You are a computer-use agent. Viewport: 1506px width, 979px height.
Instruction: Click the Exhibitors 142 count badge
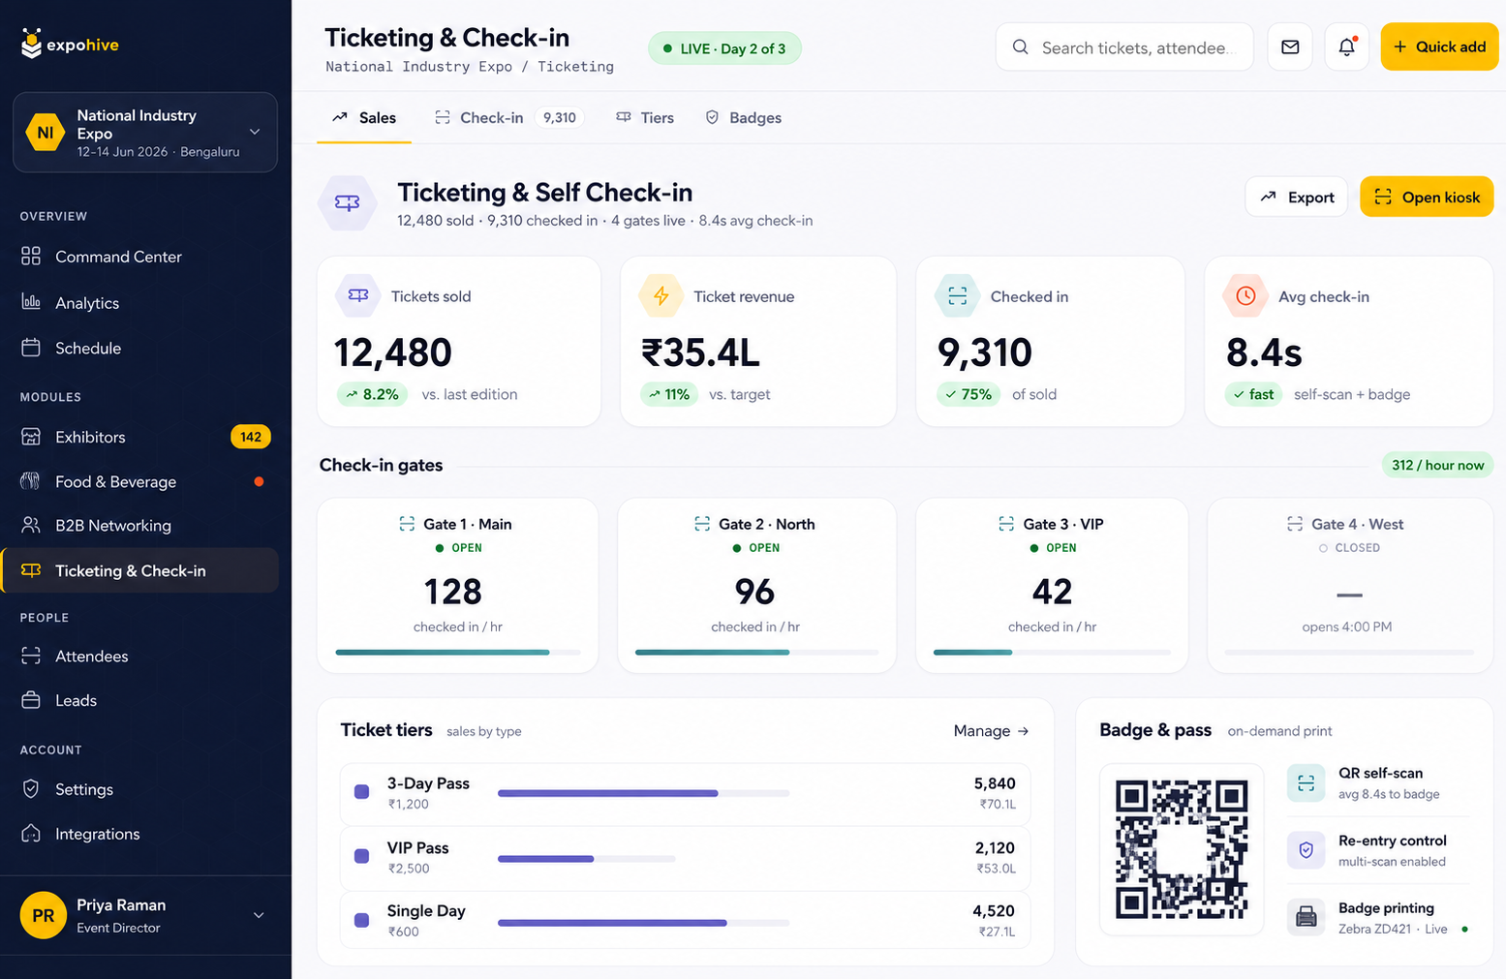tap(251, 437)
